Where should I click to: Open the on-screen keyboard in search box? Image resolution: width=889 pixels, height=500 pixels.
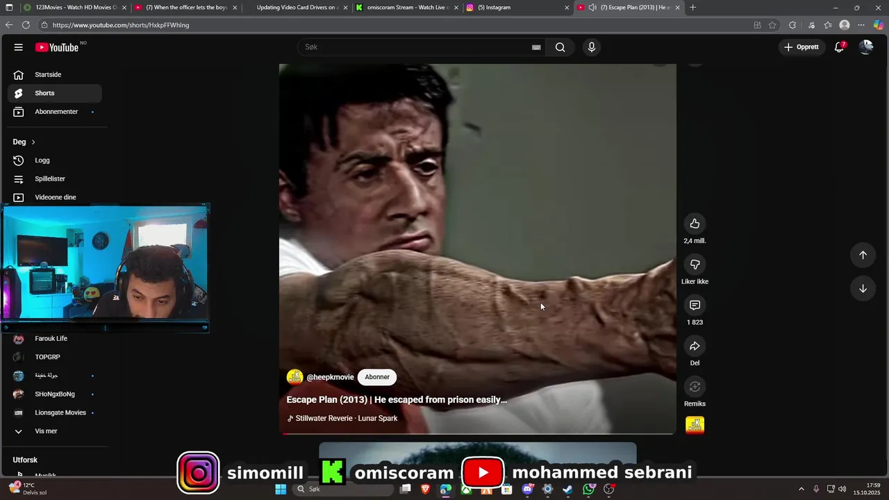click(x=536, y=47)
